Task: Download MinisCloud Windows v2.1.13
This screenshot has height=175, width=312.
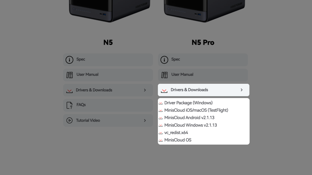Action: point(190,125)
